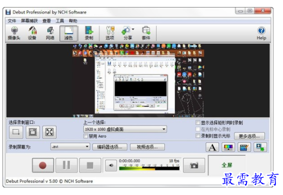Open the color effects settings icon

228,147
